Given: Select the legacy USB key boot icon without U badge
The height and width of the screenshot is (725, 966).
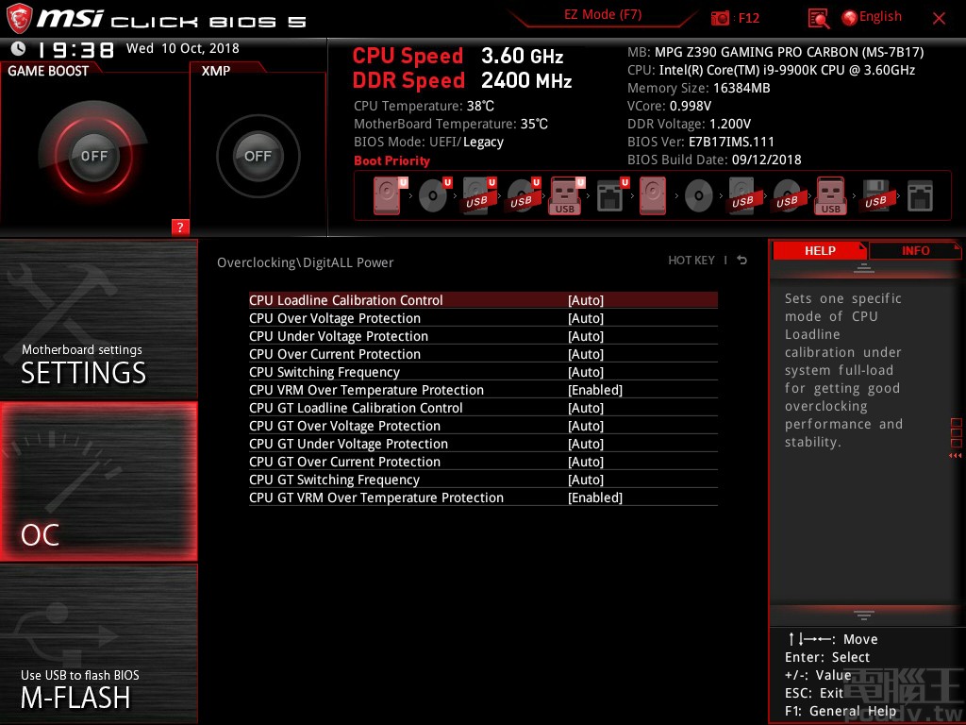Looking at the screenshot, I should pyautogui.click(x=831, y=195).
